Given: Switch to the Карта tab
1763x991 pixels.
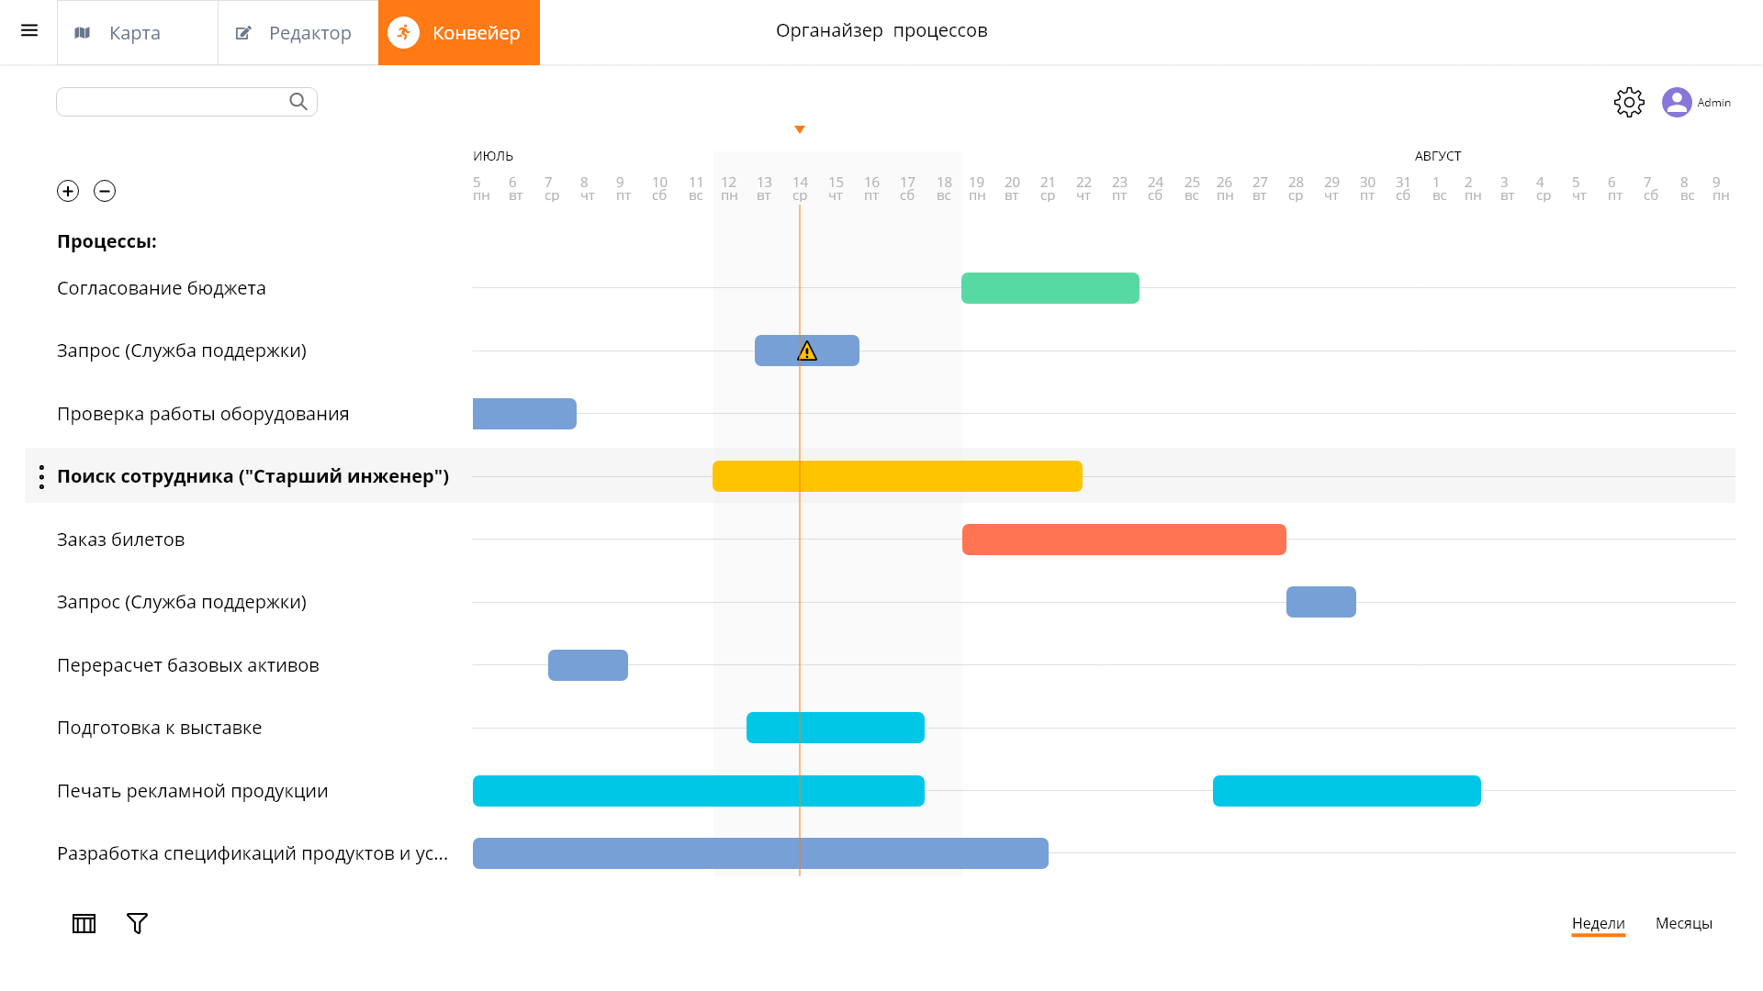Looking at the screenshot, I should click(x=137, y=33).
